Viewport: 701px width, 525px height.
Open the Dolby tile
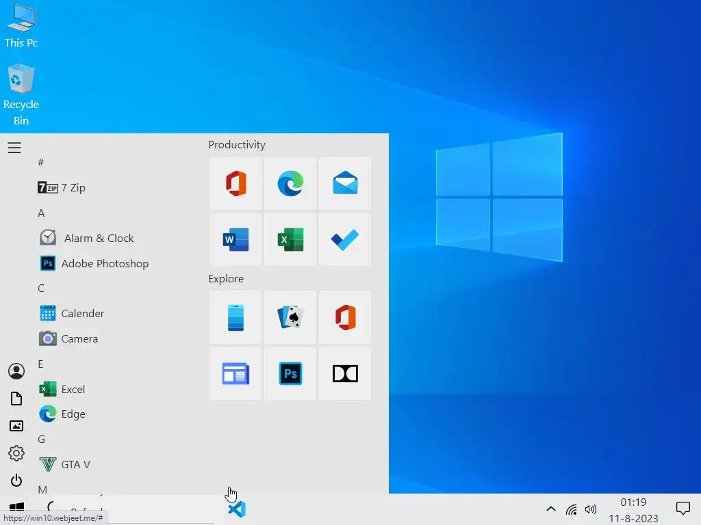(345, 374)
